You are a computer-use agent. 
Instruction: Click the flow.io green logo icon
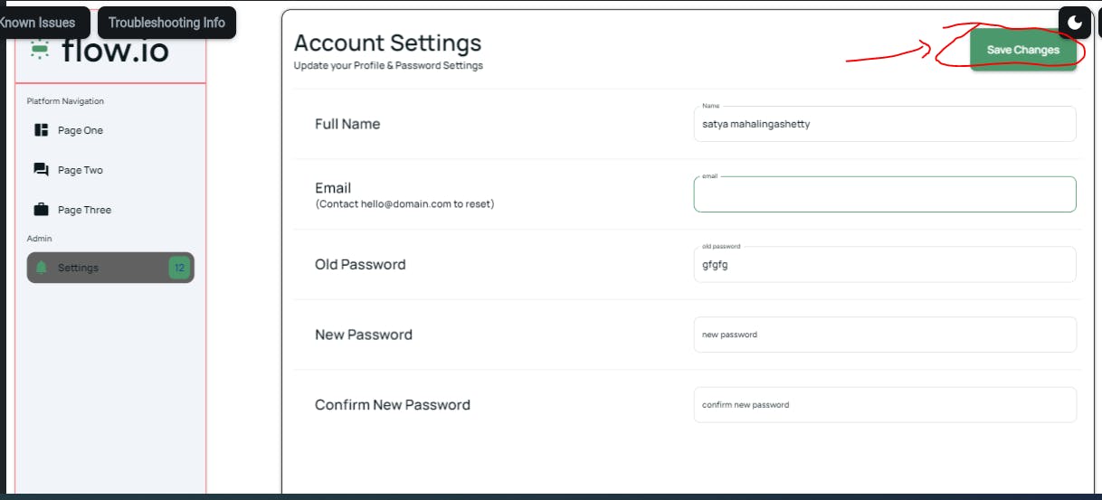point(39,51)
